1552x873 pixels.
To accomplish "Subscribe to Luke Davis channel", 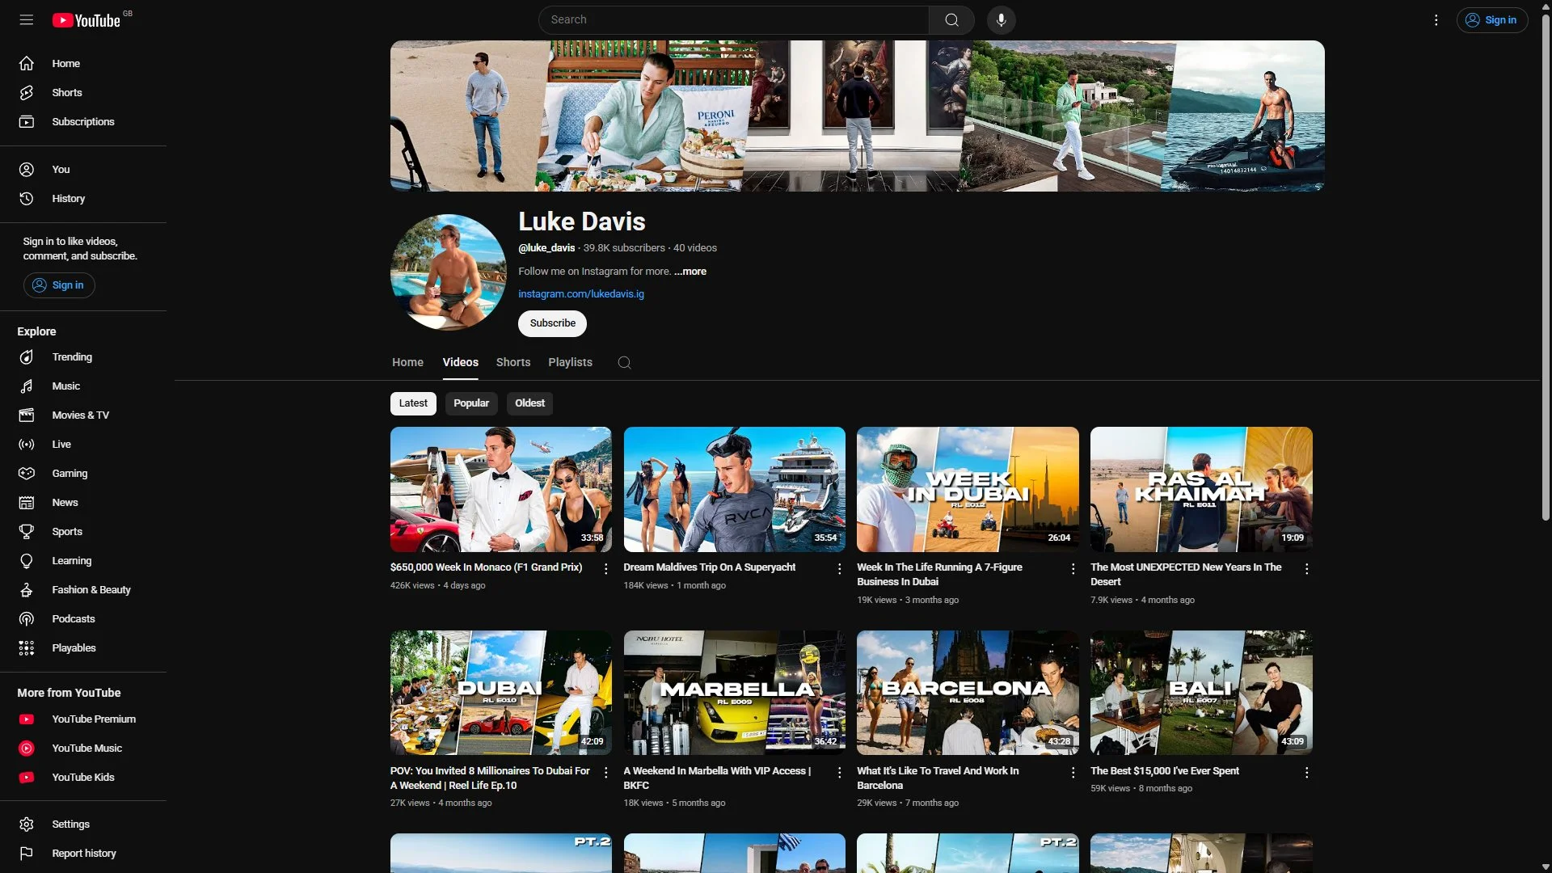I will pos(552,323).
